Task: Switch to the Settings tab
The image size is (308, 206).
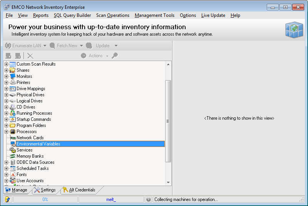Action: [x=45, y=190]
